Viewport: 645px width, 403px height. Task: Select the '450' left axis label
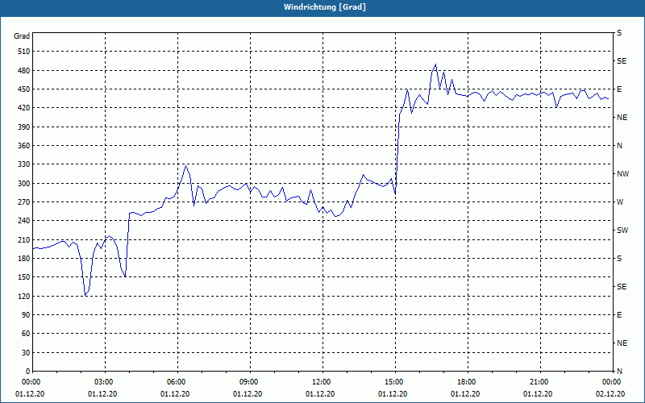pos(24,89)
